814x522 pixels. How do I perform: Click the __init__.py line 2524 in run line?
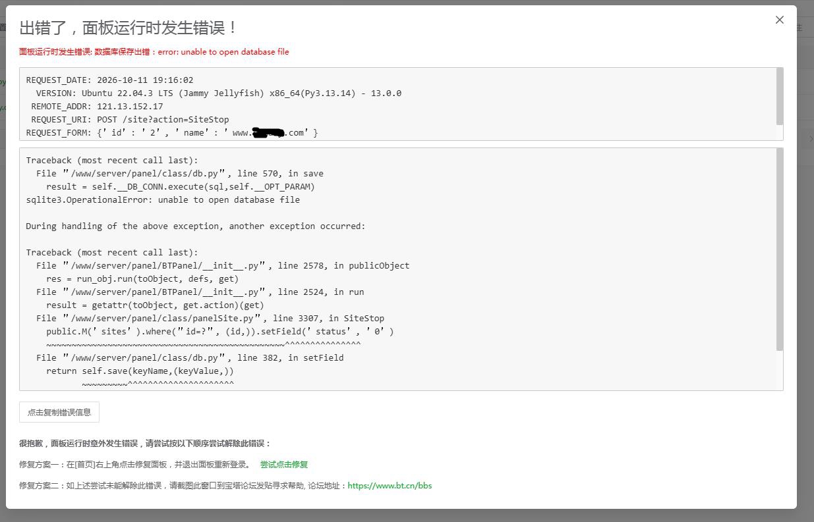click(200, 292)
